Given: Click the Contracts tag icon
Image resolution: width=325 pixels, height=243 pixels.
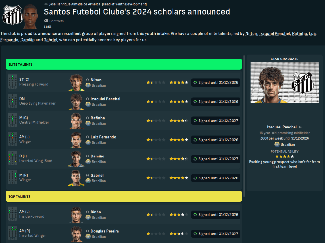Looking at the screenshot, I should point(46,21).
